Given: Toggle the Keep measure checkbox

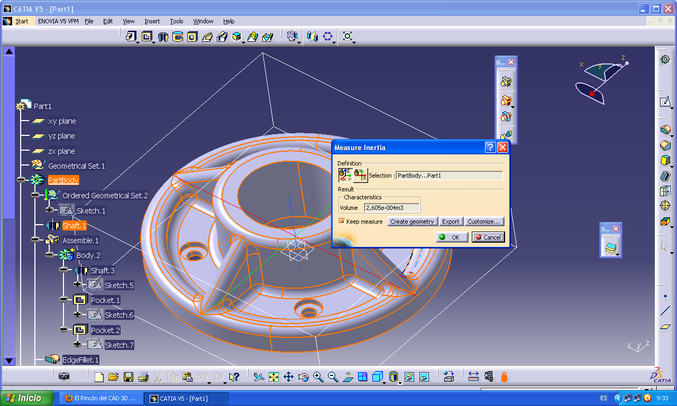Looking at the screenshot, I should [342, 221].
